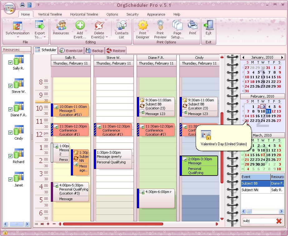Click the bottom red horizontal scheduler slider
Screen dimensions: 288x236
point(113,224)
